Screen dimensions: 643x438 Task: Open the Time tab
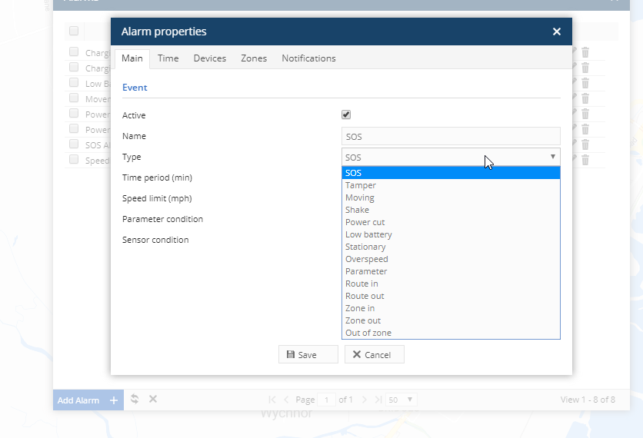168,58
